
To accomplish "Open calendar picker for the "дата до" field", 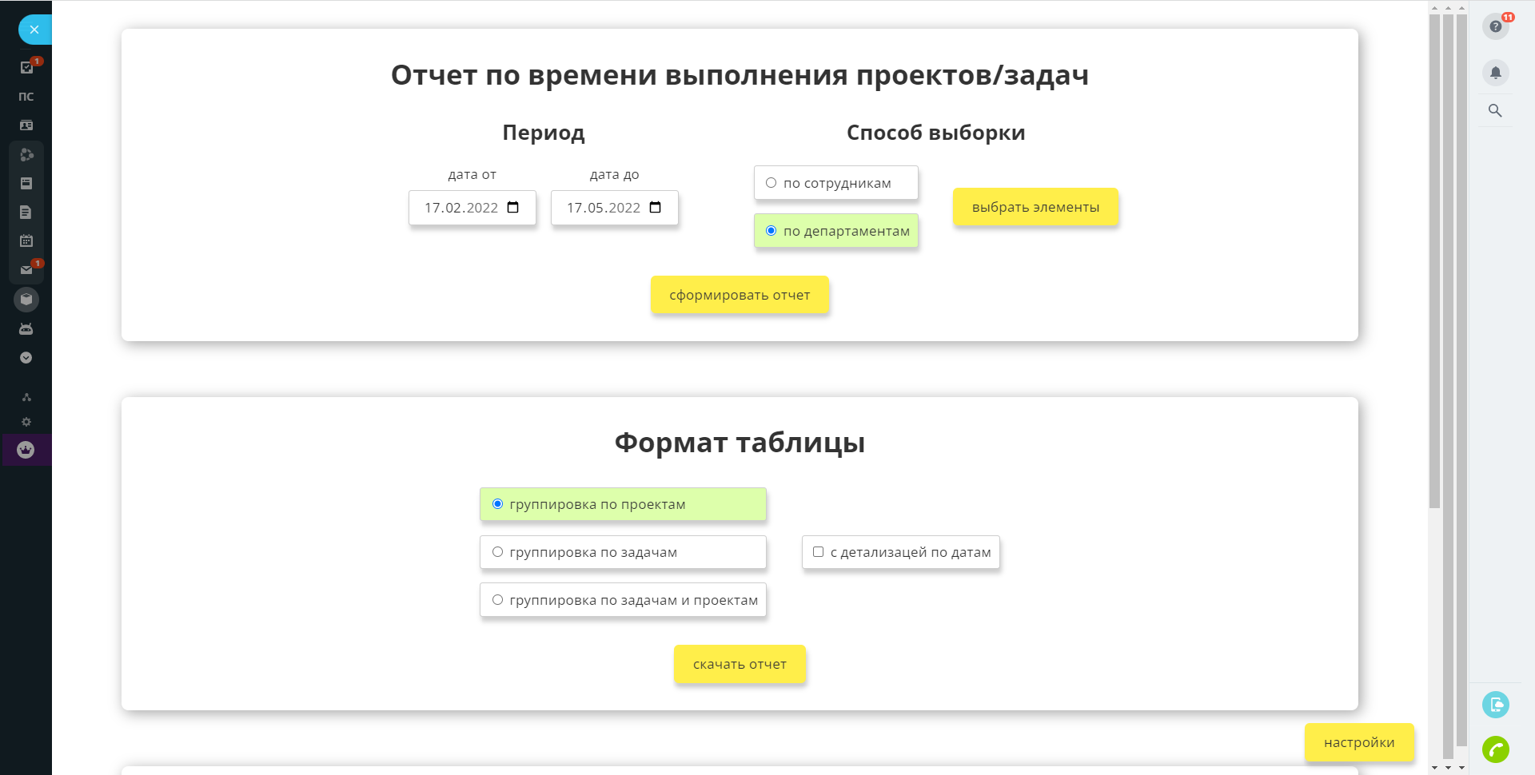I will click(656, 208).
